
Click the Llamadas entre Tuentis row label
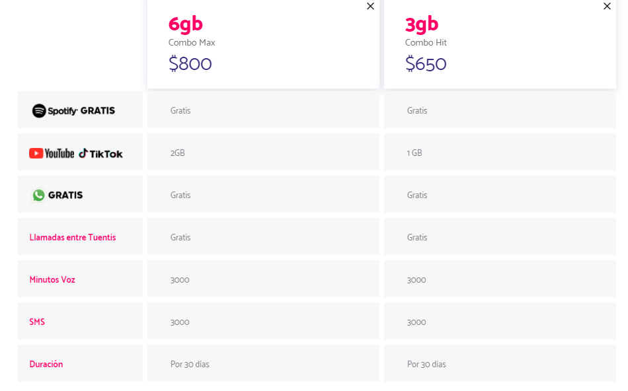click(x=73, y=237)
